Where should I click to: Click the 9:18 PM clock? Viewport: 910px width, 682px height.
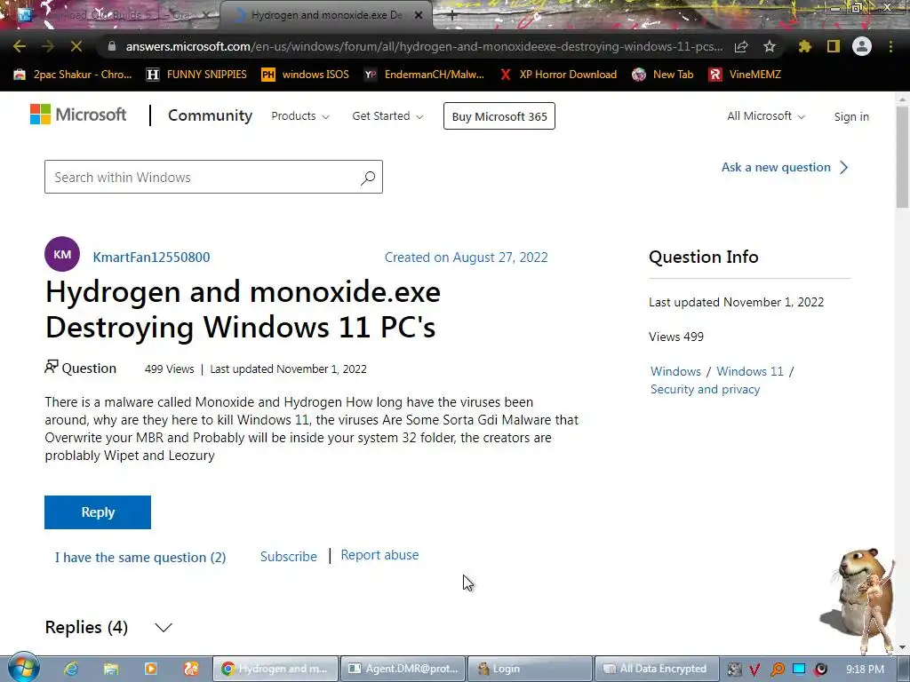point(865,669)
